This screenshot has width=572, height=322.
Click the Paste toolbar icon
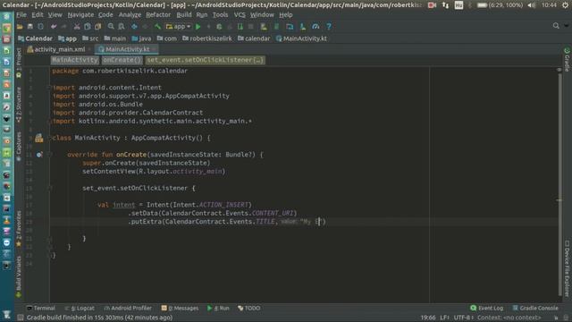[x=97, y=27]
